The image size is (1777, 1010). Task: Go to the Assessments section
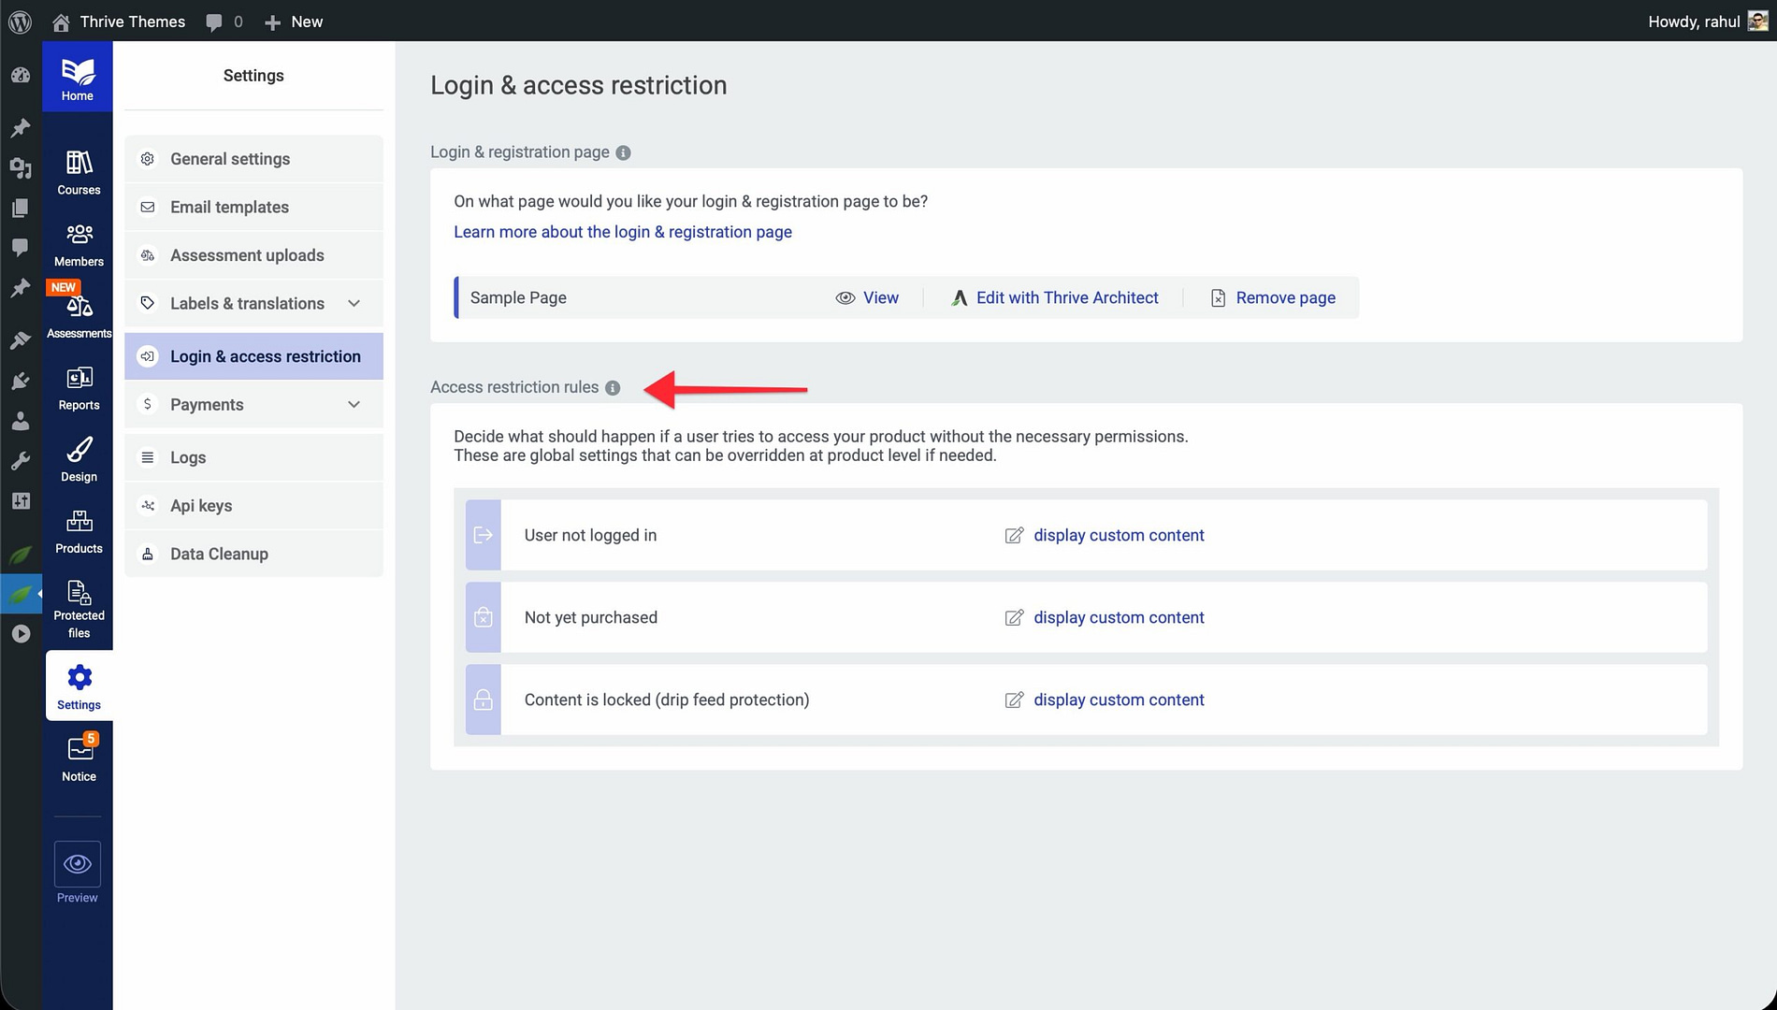[79, 316]
